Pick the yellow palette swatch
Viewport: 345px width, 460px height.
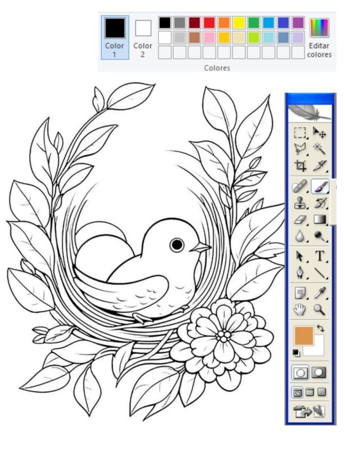pos(239,22)
